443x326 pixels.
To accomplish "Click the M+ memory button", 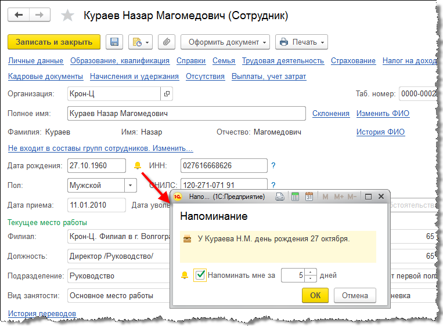I will 338,197.
